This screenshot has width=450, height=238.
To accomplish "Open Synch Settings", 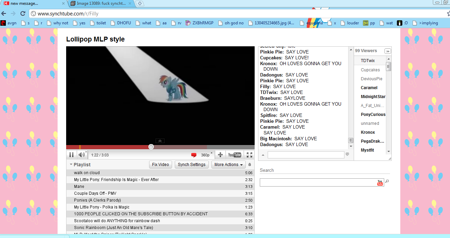I will click(192, 165).
